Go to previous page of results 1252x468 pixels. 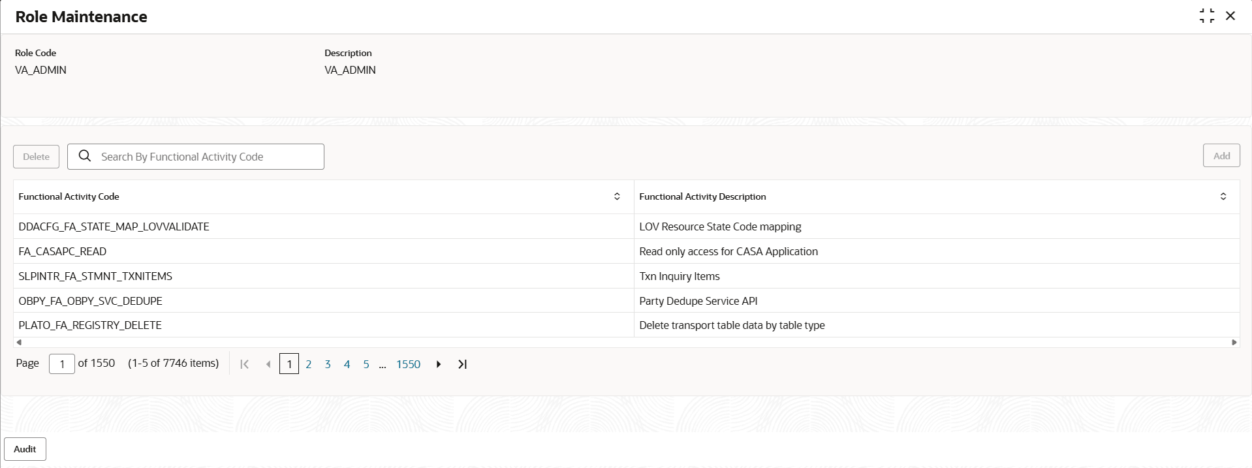268,364
